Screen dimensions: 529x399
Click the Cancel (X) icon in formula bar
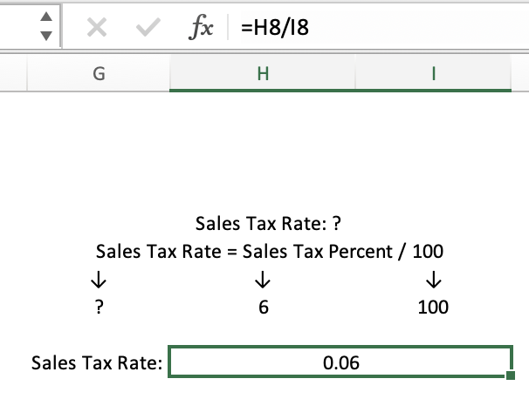click(98, 29)
